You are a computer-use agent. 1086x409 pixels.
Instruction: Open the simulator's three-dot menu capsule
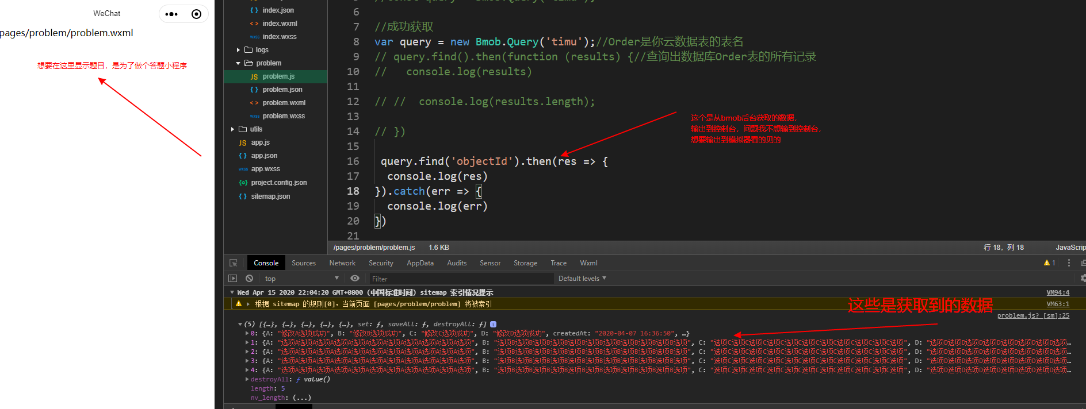tap(171, 14)
